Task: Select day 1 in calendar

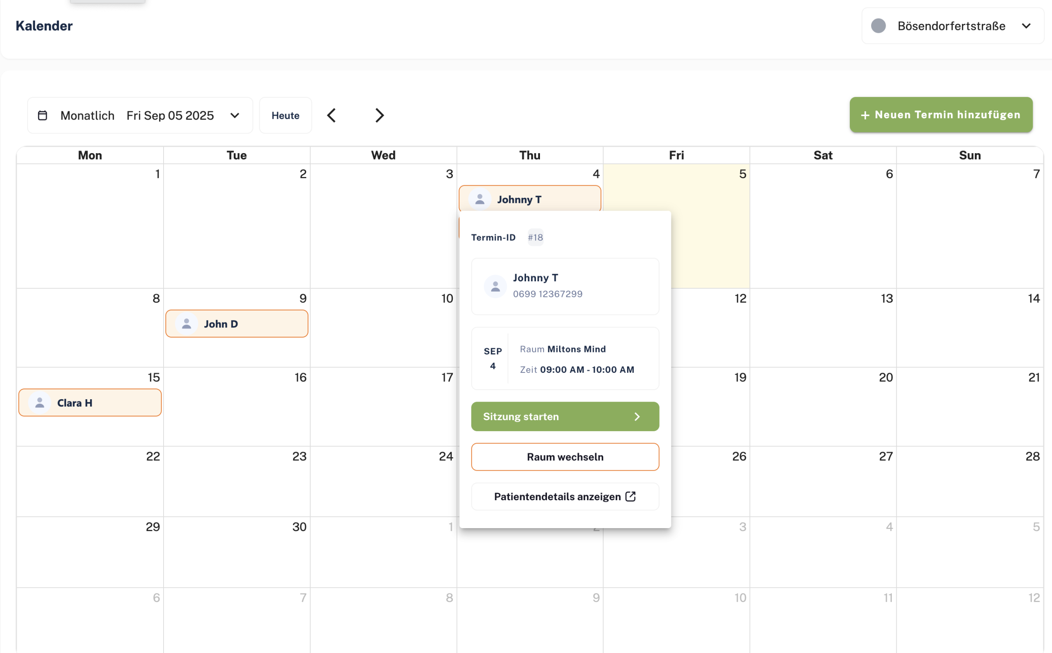Action: pyautogui.click(x=90, y=226)
